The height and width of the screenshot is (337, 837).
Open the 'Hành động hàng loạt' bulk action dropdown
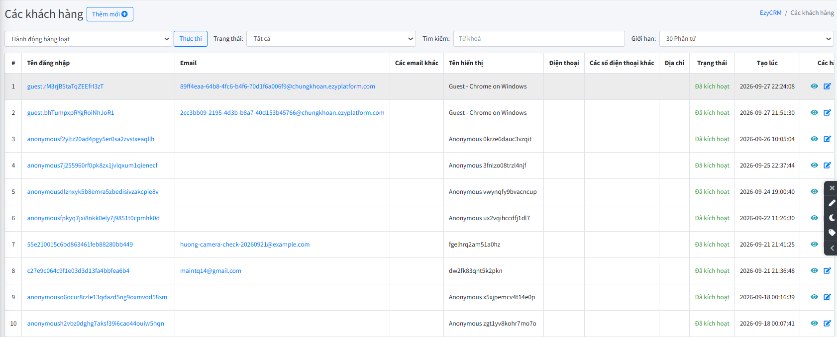coord(88,39)
